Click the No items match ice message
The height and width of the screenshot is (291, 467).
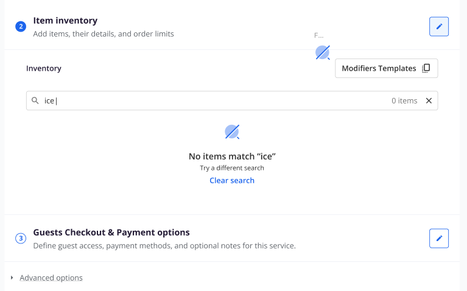pyautogui.click(x=232, y=156)
